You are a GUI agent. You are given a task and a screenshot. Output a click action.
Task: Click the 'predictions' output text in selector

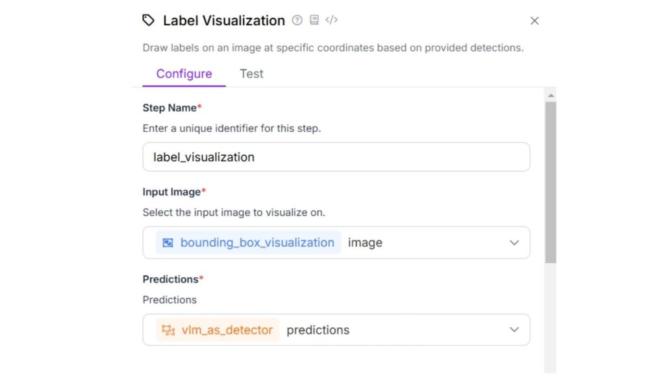[x=318, y=330]
